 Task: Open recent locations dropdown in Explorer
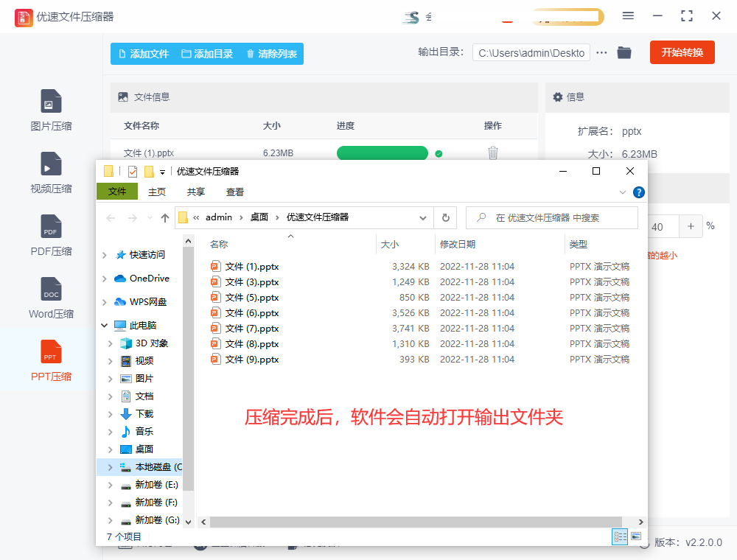150,218
